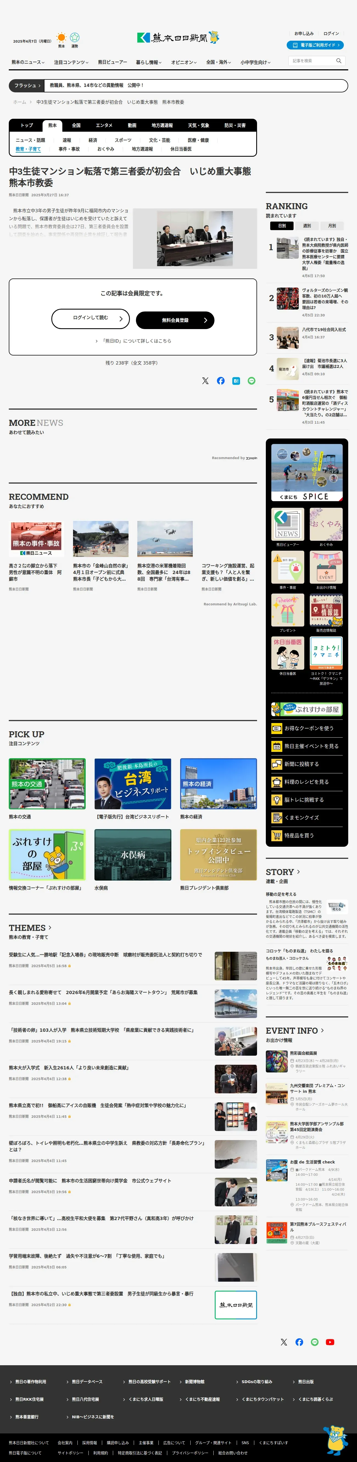Open the footer Facebook icon
Viewport: 357px width, 1462px height.
[299, 1342]
